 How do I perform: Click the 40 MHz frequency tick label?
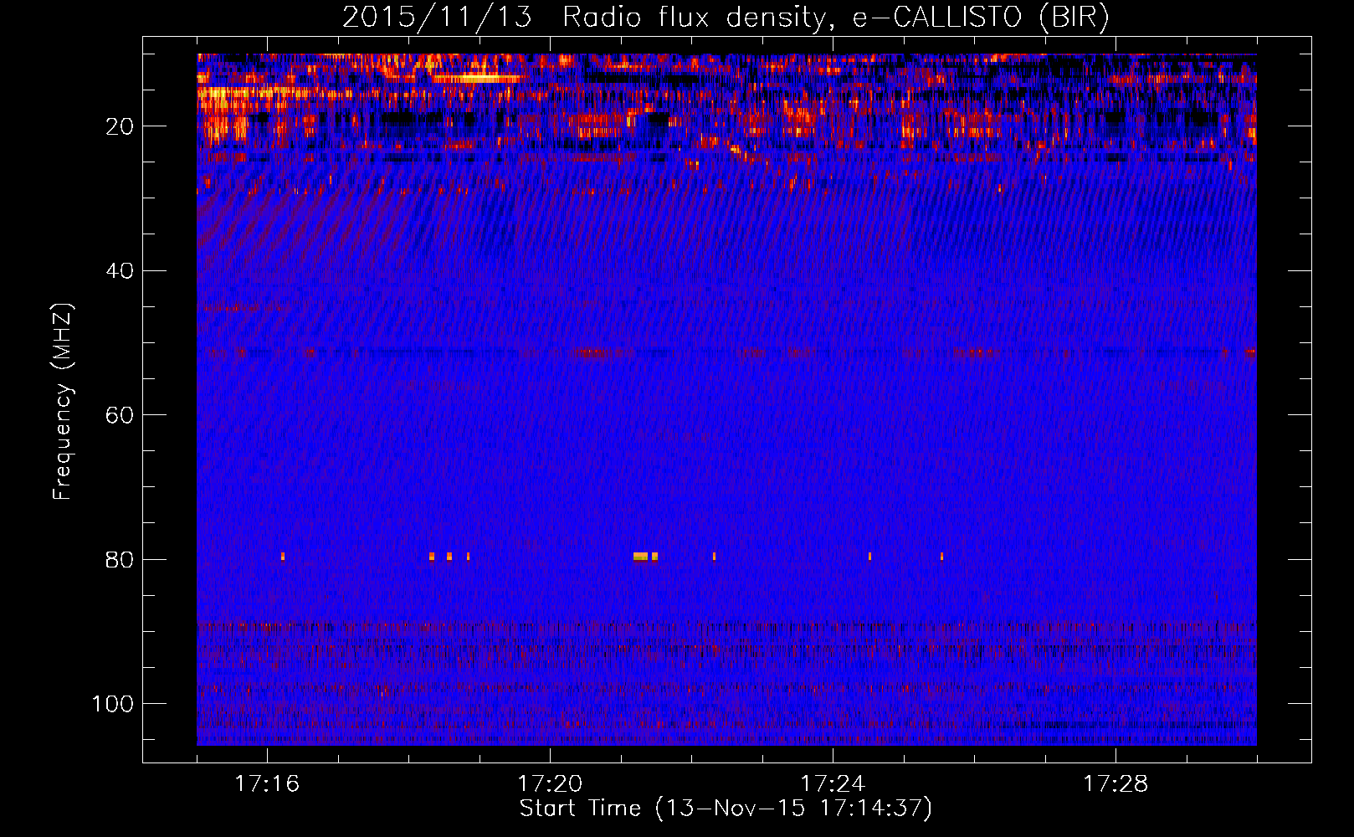click(x=120, y=271)
